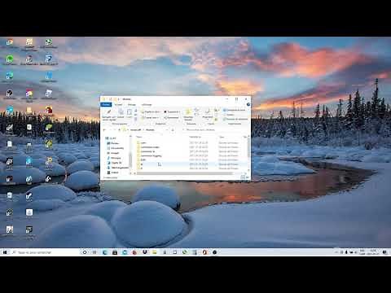Image resolution: width=391 pixels, height=293 pixels.
Task: Select the Downloads item with down arrow
Action: (117, 168)
